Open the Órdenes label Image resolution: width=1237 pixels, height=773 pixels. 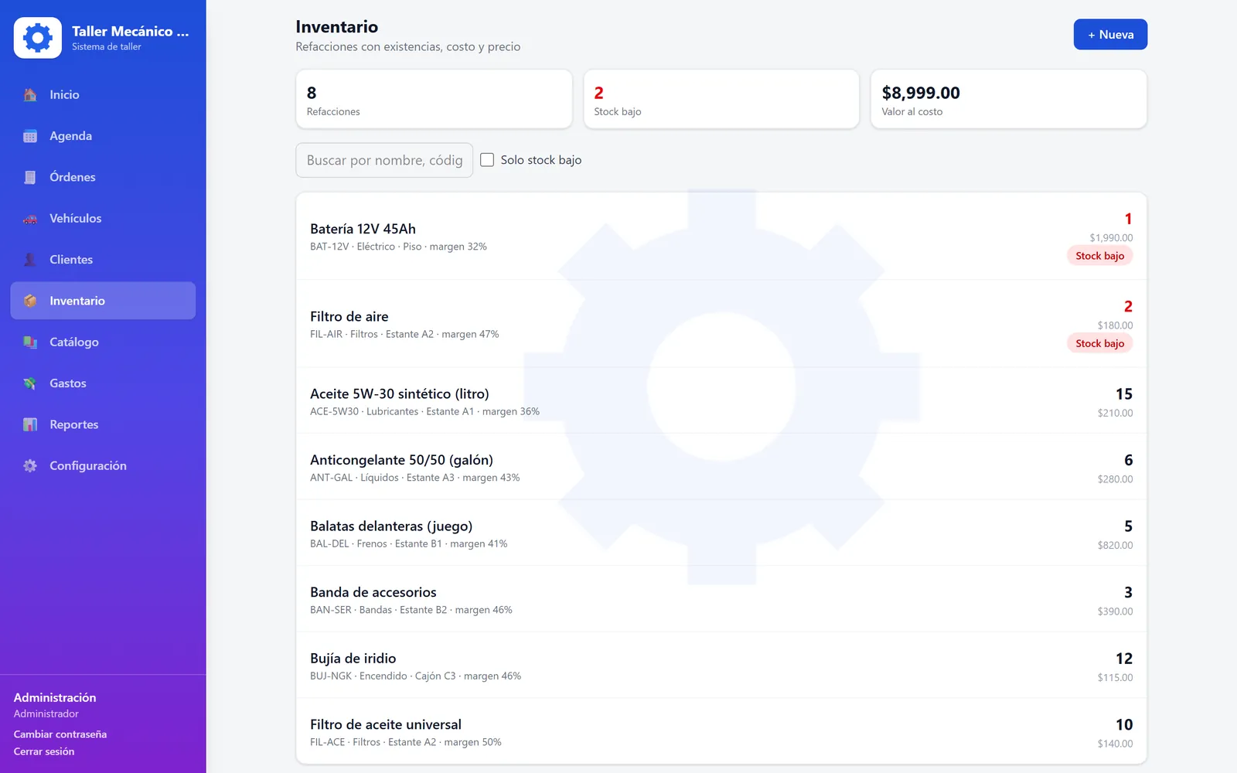(x=73, y=177)
